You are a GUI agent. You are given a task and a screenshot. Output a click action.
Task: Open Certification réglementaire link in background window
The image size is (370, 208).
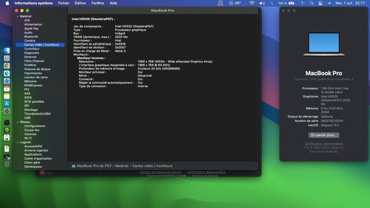(206, 172)
